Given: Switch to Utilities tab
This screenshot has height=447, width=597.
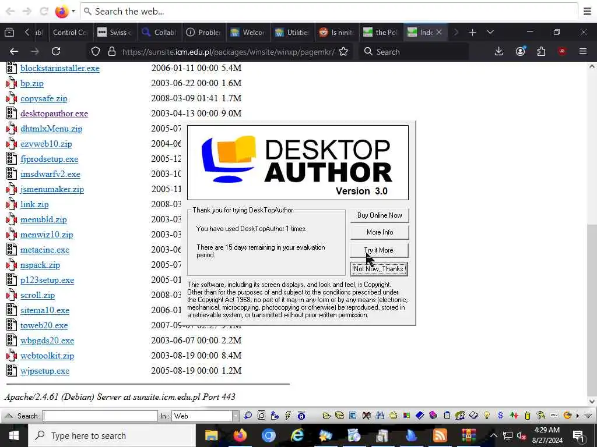Looking at the screenshot, I should (293, 33).
